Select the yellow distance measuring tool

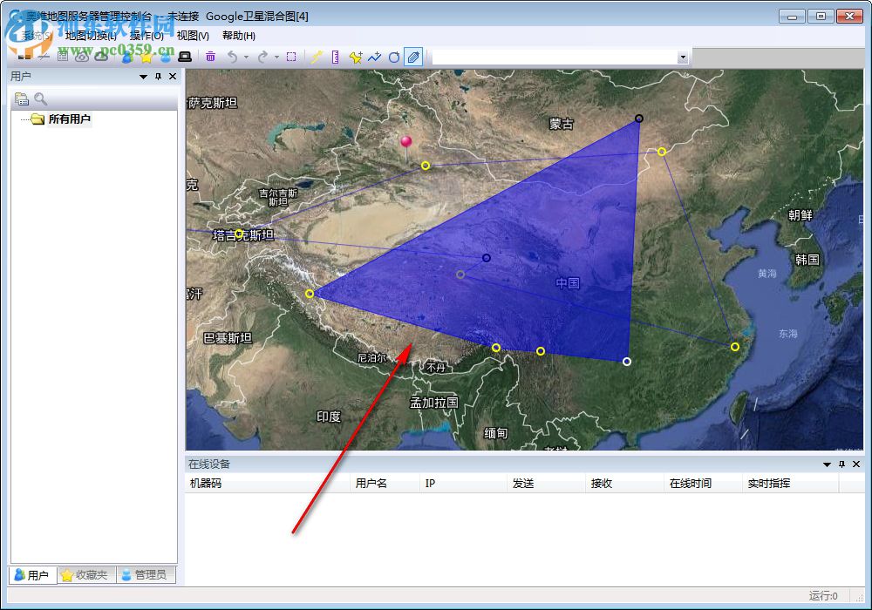pos(317,57)
